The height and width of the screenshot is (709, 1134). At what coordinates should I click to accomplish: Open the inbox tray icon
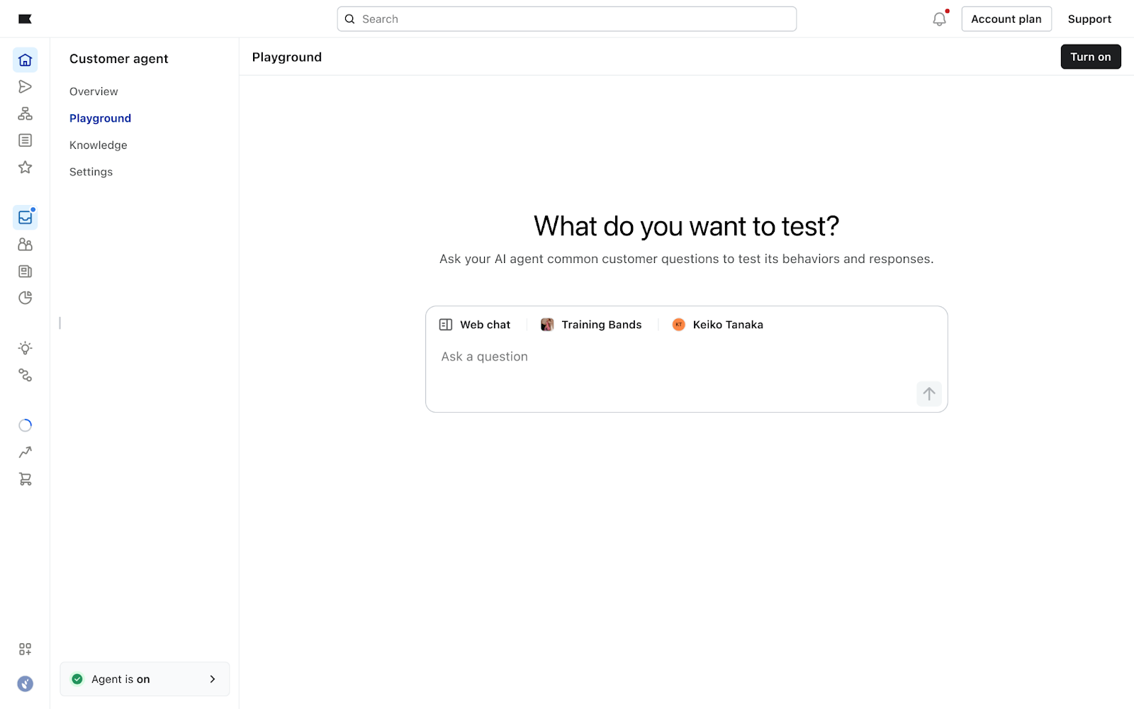point(25,218)
